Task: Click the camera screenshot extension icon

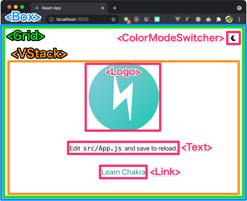Action: coord(209,19)
